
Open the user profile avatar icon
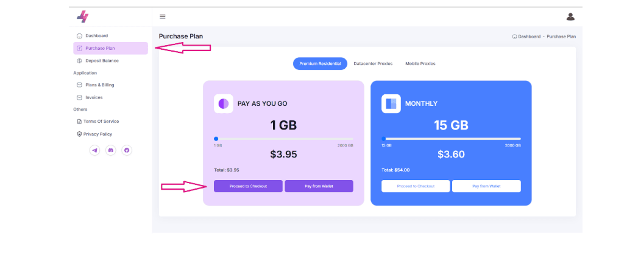[570, 17]
